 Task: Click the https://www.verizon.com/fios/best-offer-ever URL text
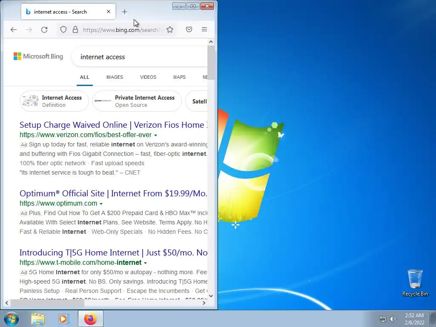pyautogui.click(x=86, y=135)
